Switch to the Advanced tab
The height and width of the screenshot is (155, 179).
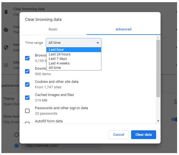pos(123,29)
